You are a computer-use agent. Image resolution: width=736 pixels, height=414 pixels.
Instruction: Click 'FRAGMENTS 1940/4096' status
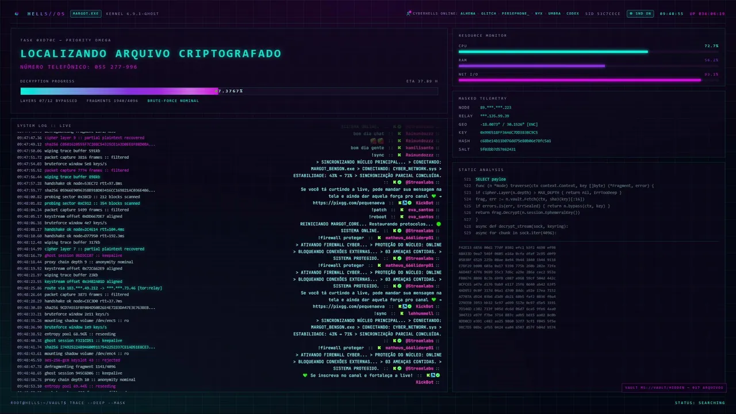[113, 101]
